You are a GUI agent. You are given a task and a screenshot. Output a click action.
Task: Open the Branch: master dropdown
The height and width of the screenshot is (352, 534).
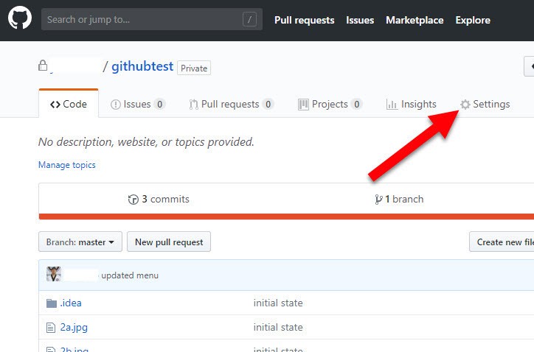80,242
